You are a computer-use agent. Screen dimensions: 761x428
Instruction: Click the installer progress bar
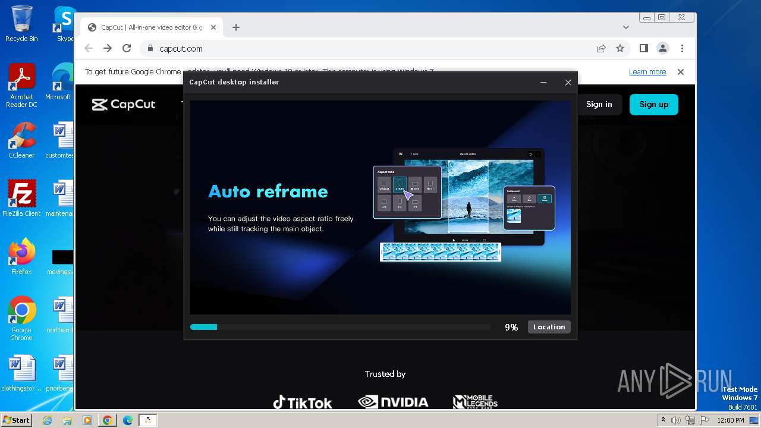click(x=340, y=327)
